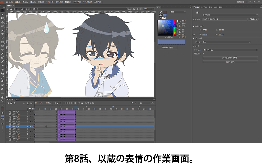Select the Free Transform tool
The height and width of the screenshot is (163, 262).
pos(2,18)
